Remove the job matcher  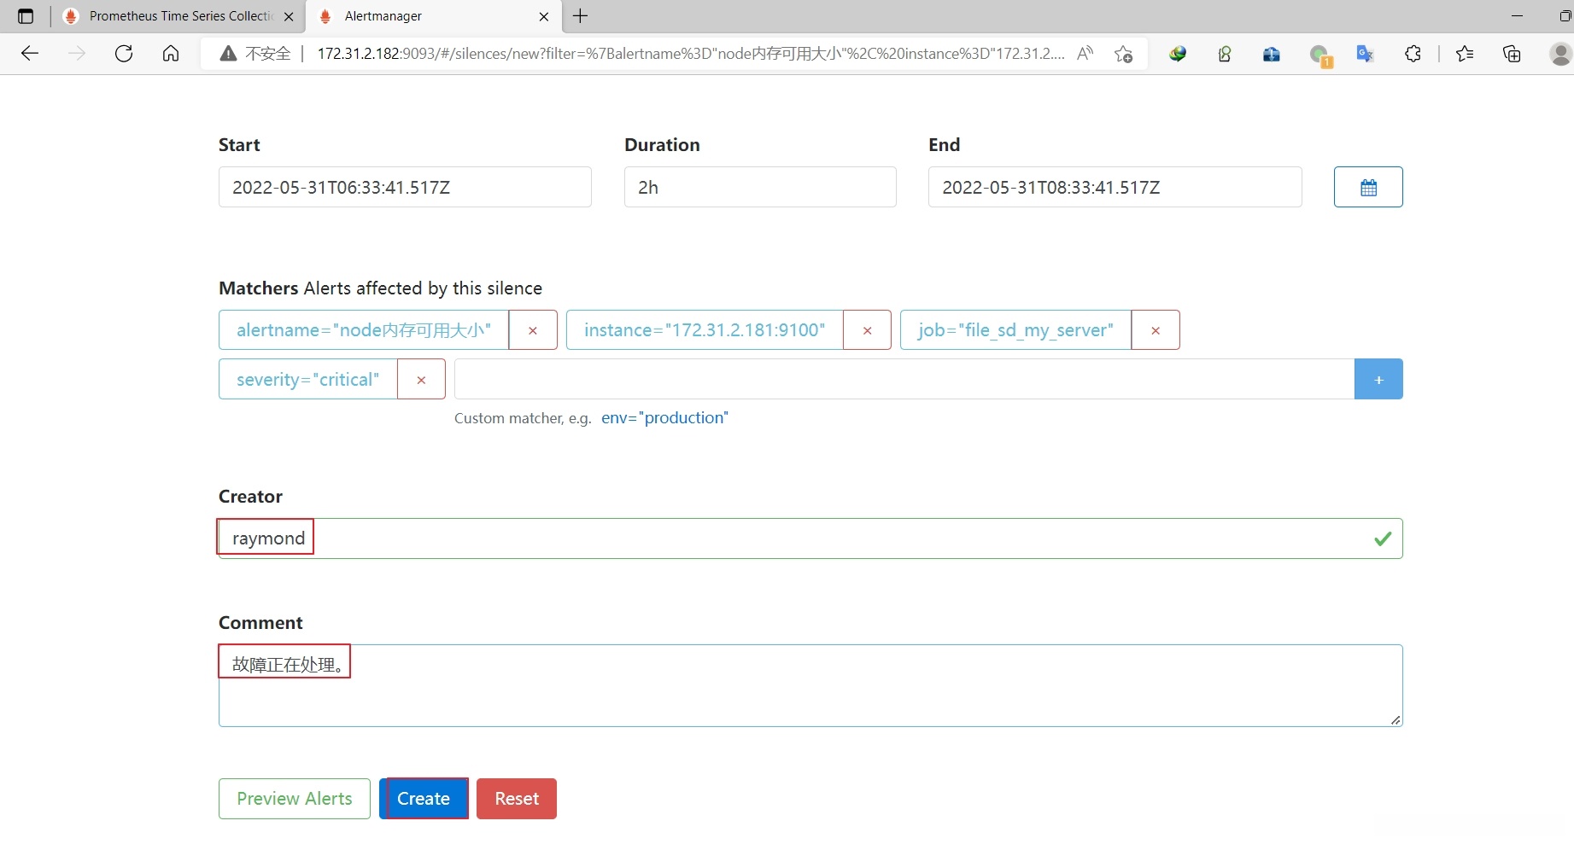(1156, 330)
